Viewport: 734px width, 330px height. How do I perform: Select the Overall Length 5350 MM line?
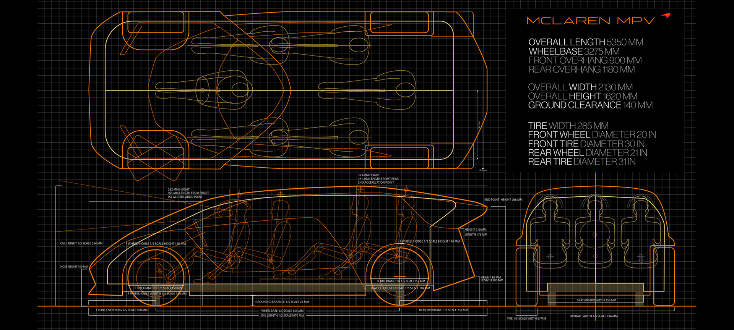[x=586, y=42]
